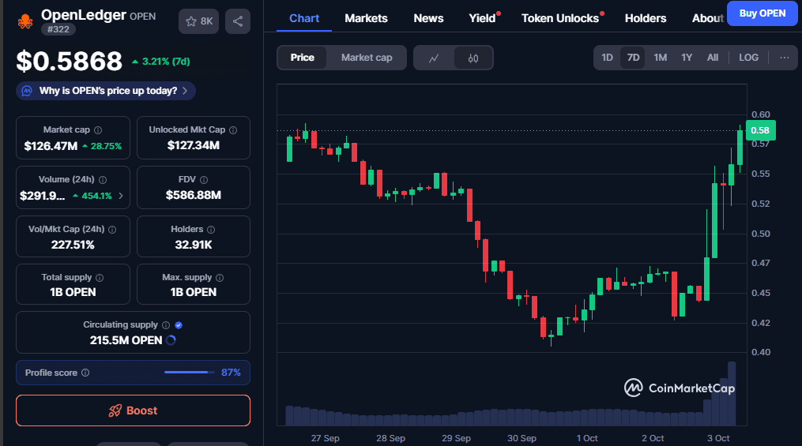Open the About tab

[708, 18]
